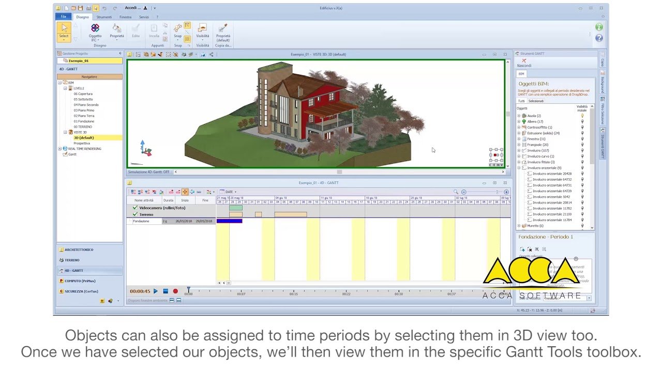Viewport: 662px width, 372px height.
Task: Click the Print icon in quick access toolbar
Action: point(88,8)
